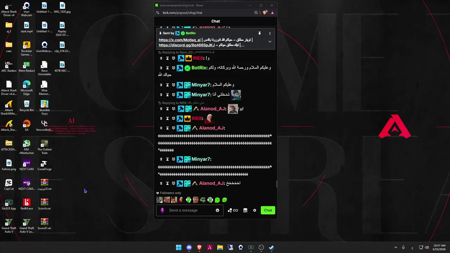Open Discord from the taskbar
The image size is (450, 253).
[x=189, y=247]
